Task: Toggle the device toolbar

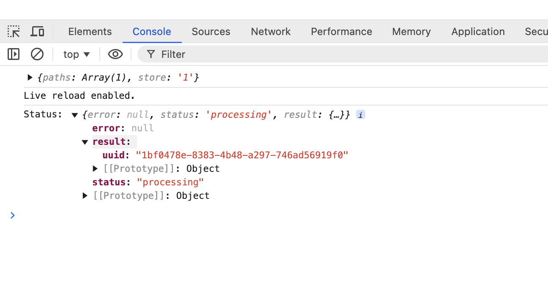Action: pyautogui.click(x=37, y=31)
